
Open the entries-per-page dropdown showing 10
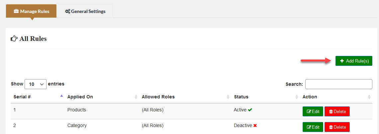36,84
